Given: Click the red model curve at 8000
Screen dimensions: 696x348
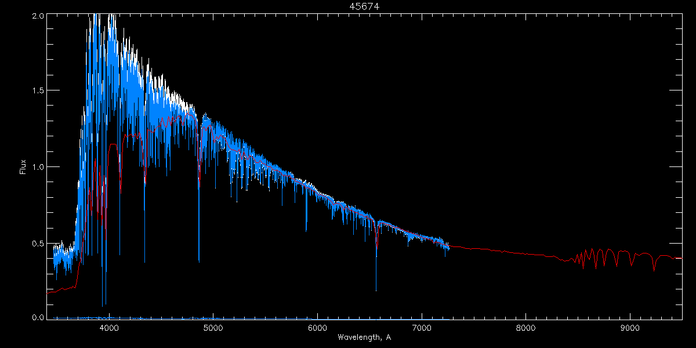Looking at the screenshot, I should tap(526, 253).
